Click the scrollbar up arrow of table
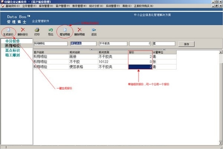 tap(220, 52)
